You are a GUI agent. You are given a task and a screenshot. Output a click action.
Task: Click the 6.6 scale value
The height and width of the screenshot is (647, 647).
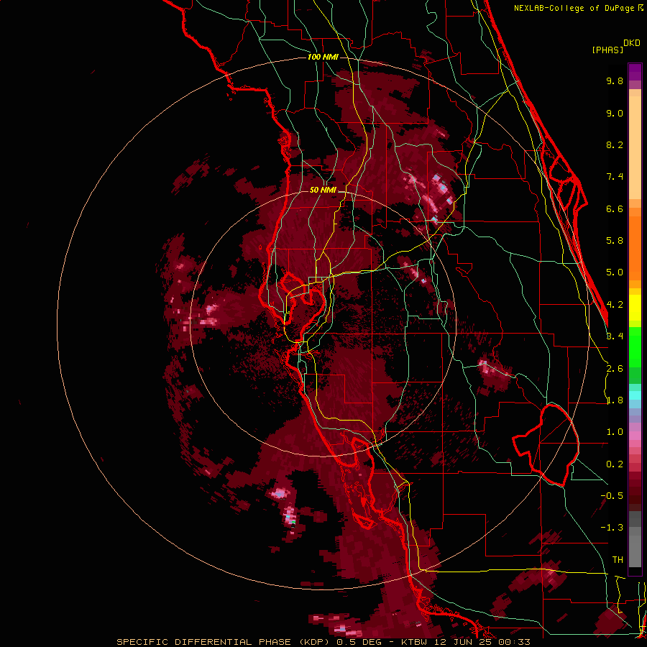coord(615,208)
